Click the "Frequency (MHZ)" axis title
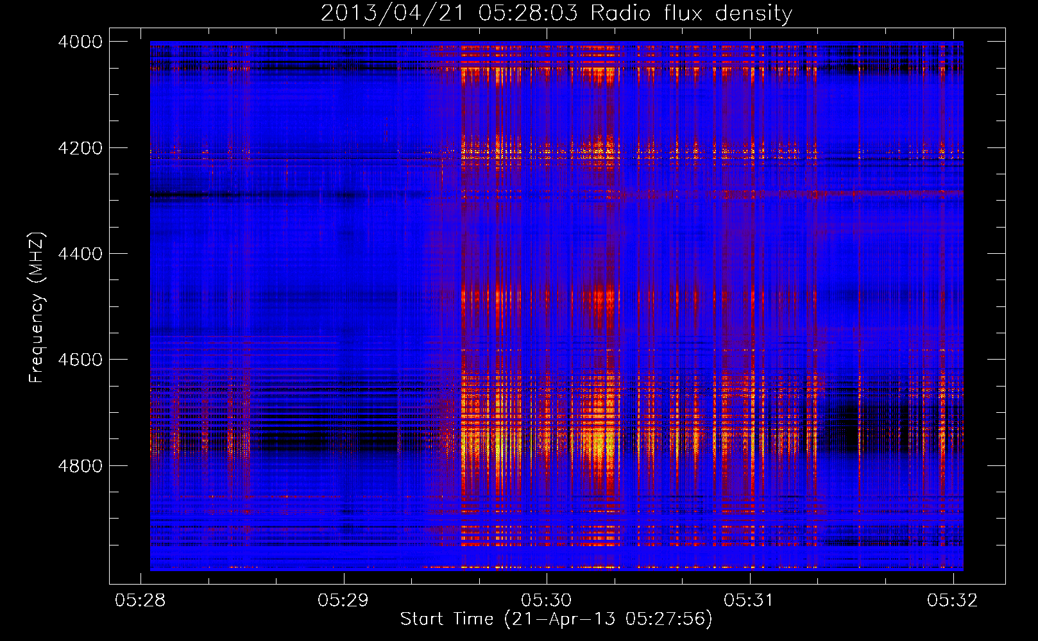The width and height of the screenshot is (1038, 641). [x=37, y=308]
